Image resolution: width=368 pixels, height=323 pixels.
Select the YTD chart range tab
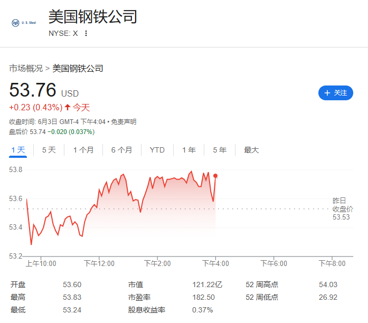click(x=157, y=150)
